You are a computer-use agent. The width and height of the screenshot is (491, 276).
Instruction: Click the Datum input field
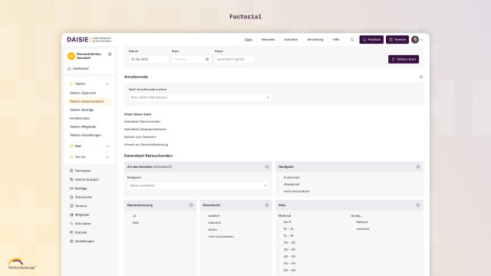(148, 59)
